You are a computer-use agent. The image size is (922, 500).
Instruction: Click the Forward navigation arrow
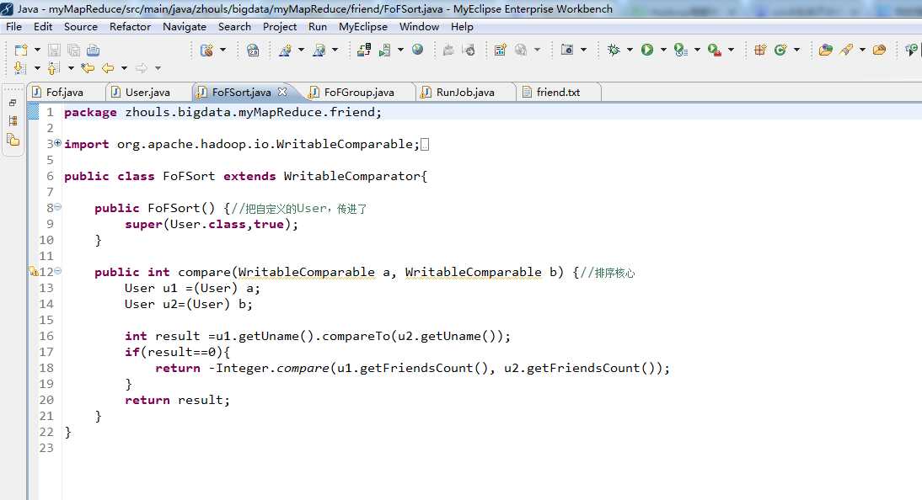pos(141,68)
